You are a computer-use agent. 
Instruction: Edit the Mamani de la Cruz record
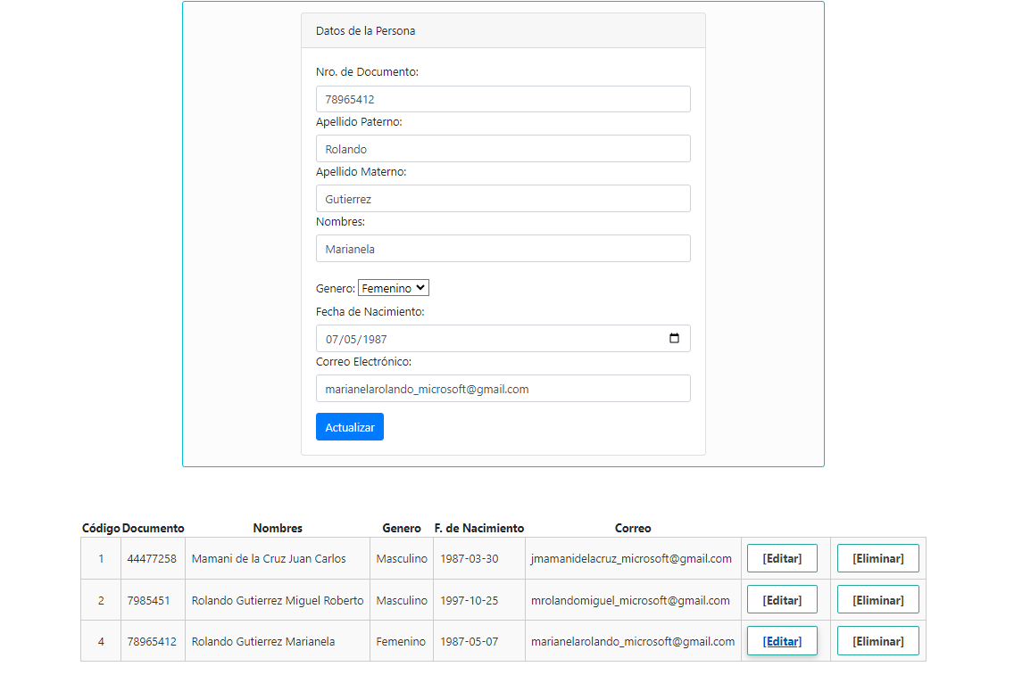(782, 558)
